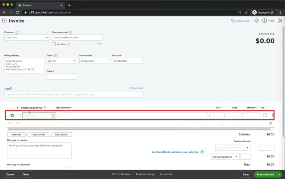Enable the Send later checkbox

click(x=54, y=44)
